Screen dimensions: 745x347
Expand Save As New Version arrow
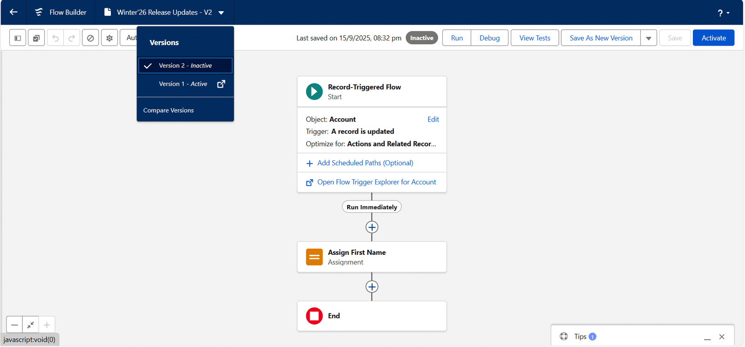click(649, 38)
